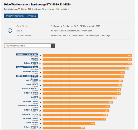The width and height of the screenshot is (138, 130).
Task: Open the Alle Produkte sichtbar dropdown
Action: (30, 46)
